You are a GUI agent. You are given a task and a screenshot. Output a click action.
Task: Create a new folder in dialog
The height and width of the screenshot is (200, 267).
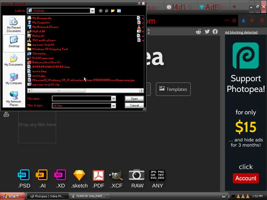pos(113,11)
